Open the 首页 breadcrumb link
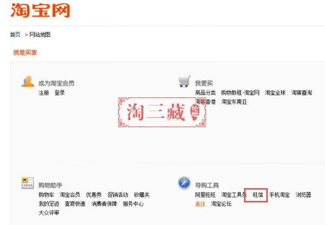Viewport: 325px width, 225px height. (x=15, y=35)
